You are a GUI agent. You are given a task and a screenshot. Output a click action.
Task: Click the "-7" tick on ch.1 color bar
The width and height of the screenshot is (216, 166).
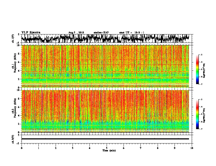point(201,84)
